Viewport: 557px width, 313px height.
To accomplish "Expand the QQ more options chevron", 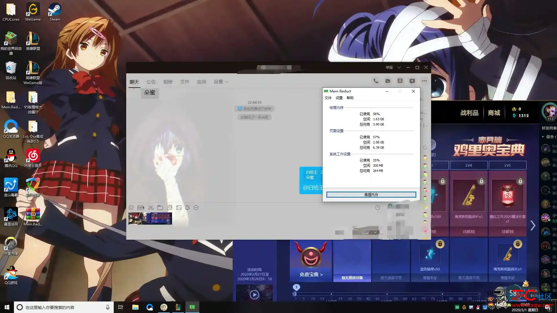I will (x=424, y=81).
